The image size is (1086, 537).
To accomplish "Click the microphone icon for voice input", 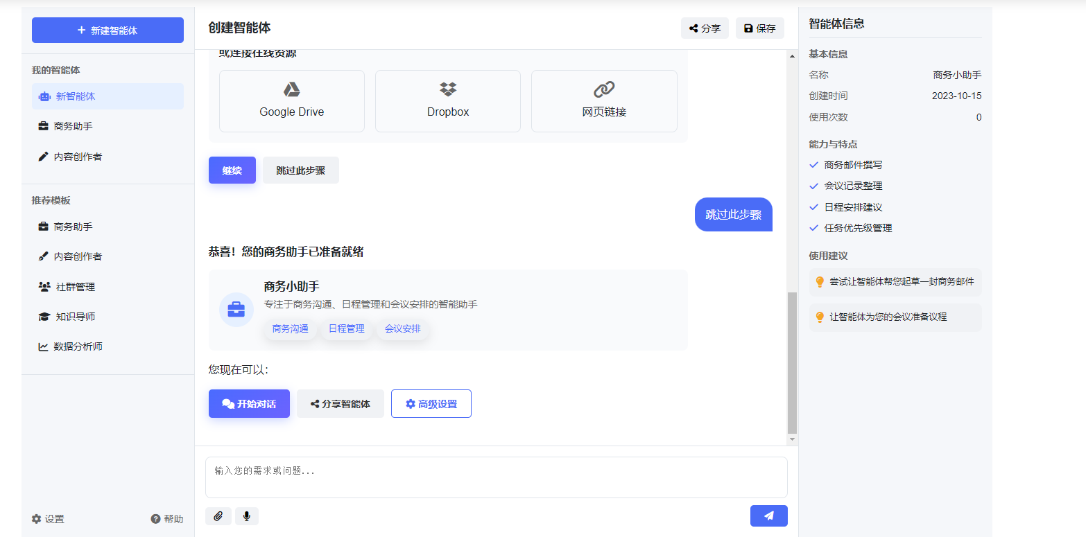I will tap(247, 516).
